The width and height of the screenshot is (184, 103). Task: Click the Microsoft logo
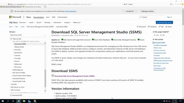15,17
